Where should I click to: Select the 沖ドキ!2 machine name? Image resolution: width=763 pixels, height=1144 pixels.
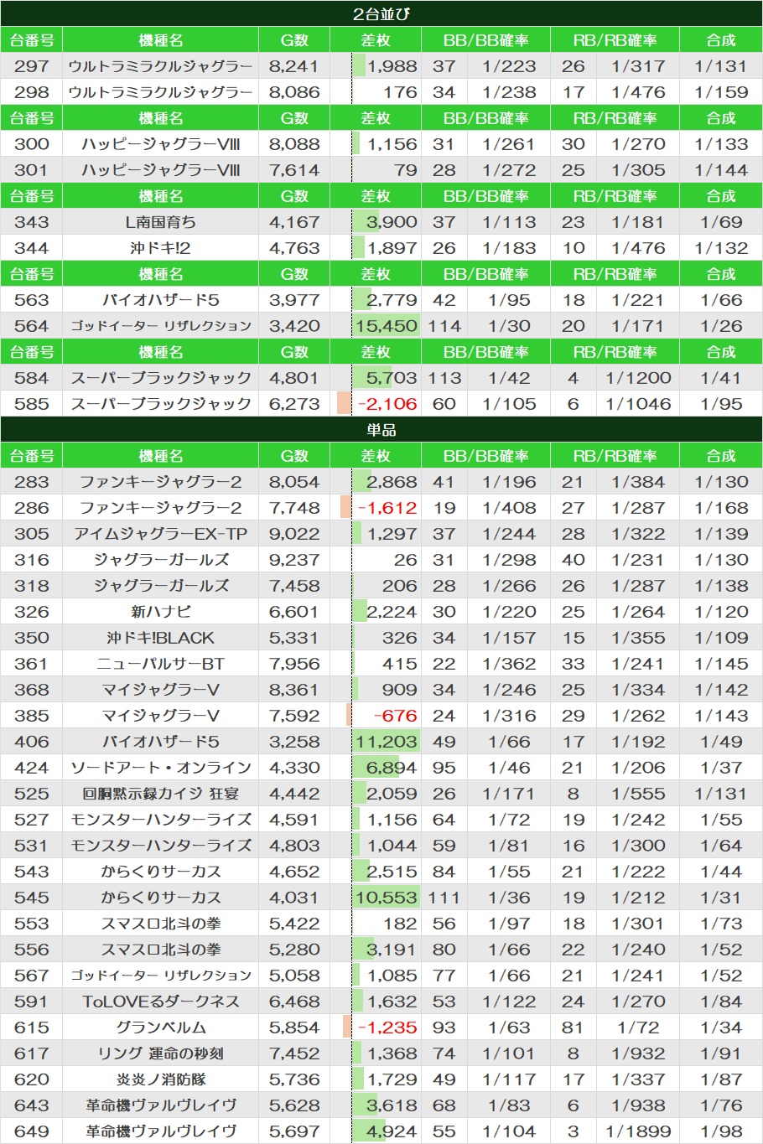160,248
